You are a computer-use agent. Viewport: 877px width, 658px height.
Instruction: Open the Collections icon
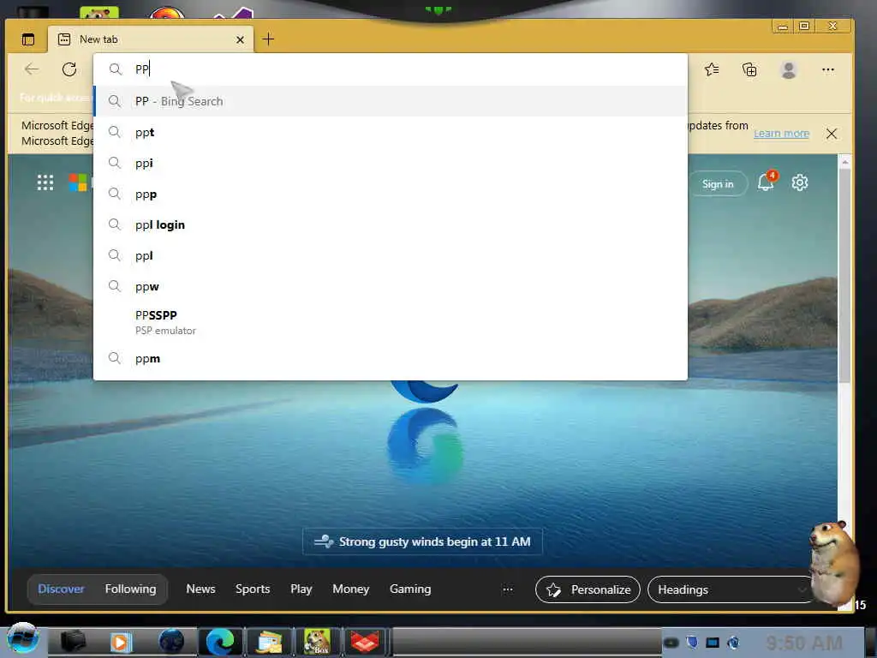749,69
